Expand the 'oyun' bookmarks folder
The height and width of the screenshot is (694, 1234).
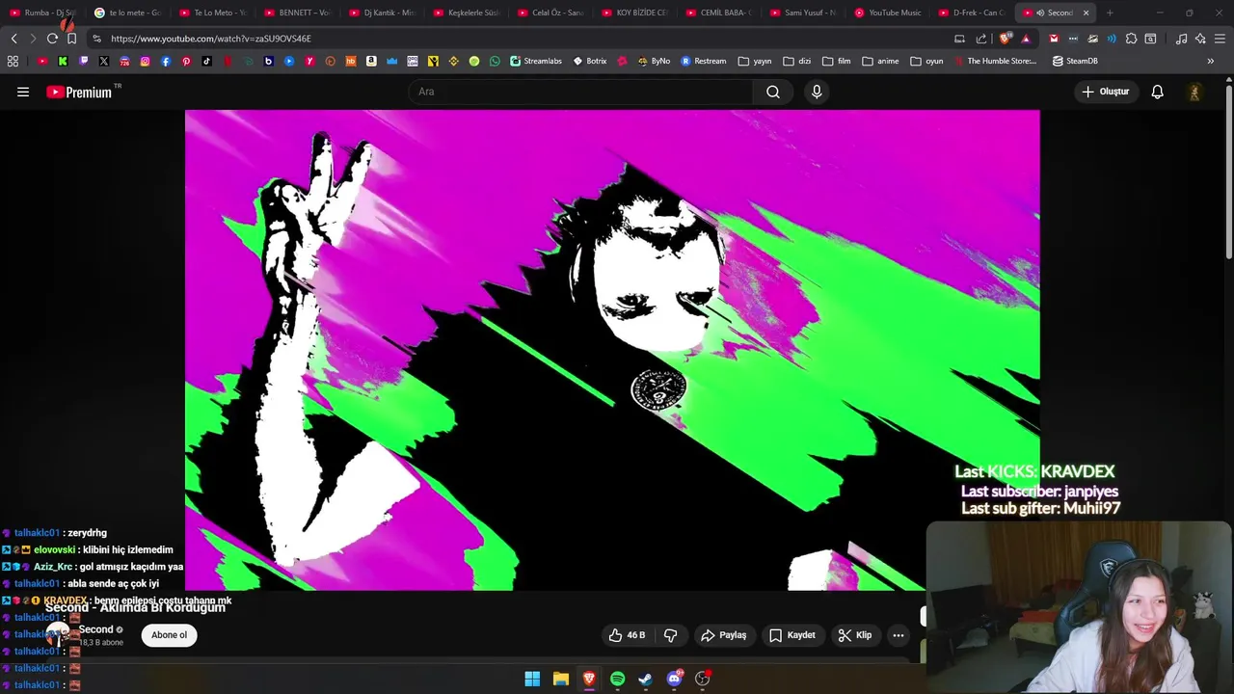(926, 61)
